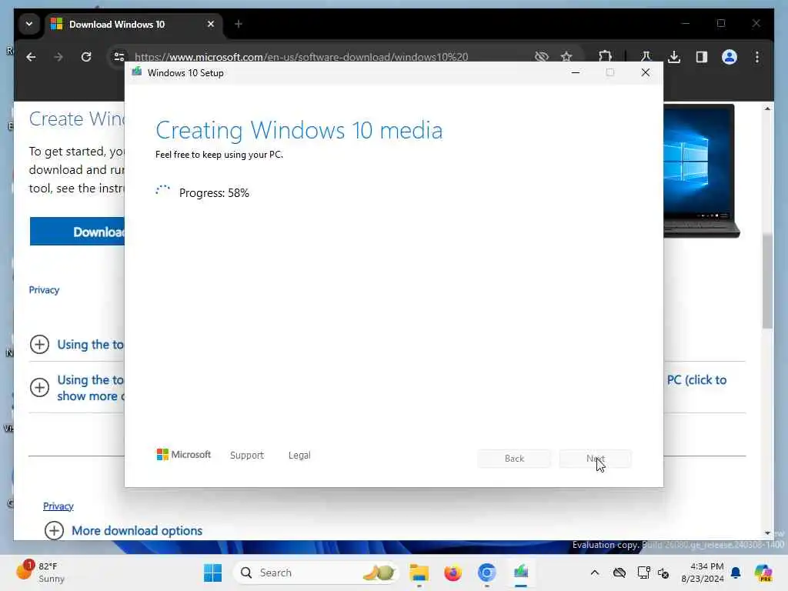788x591 pixels.
Task: Click the muted volume tray icon
Action: (x=663, y=573)
